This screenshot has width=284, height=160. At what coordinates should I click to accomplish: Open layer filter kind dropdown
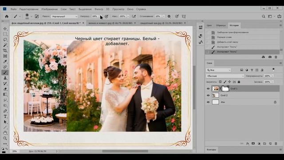pos(218,70)
